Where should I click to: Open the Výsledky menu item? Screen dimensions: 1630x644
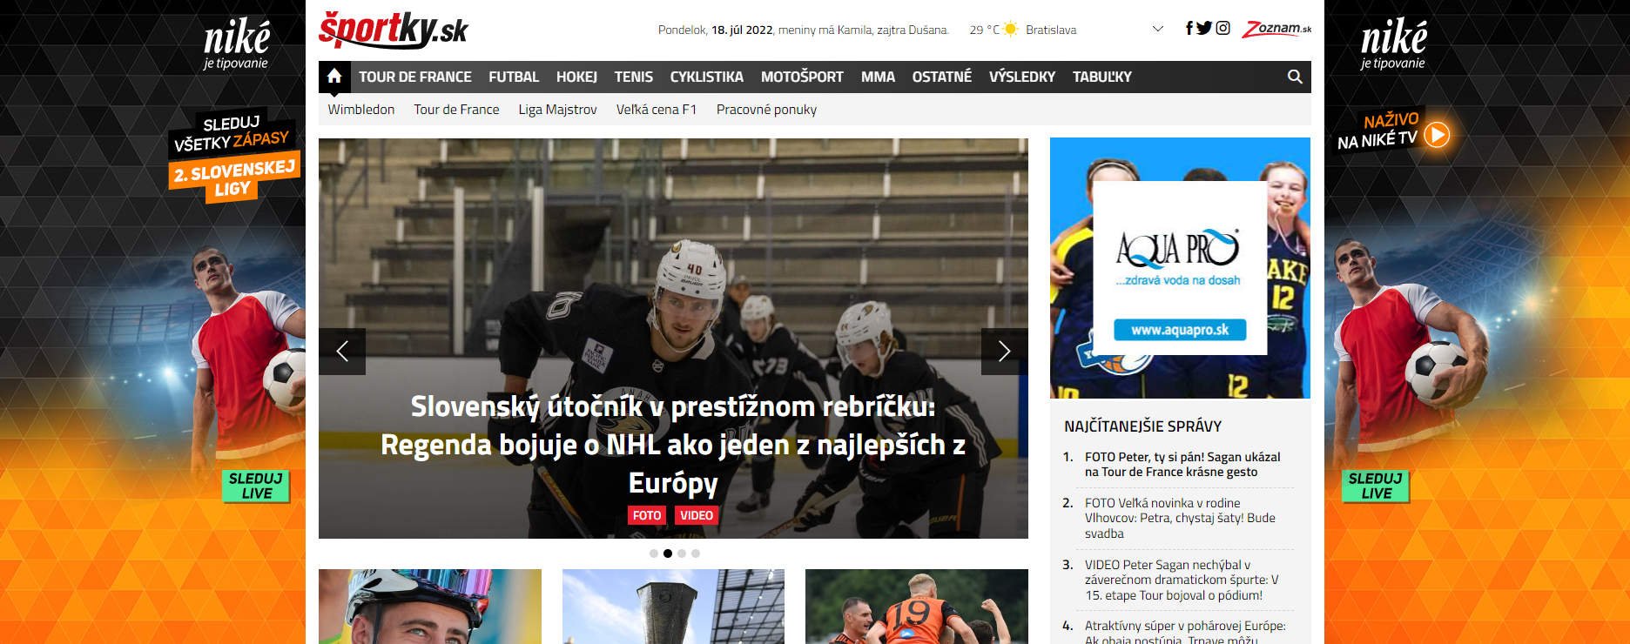click(1021, 77)
